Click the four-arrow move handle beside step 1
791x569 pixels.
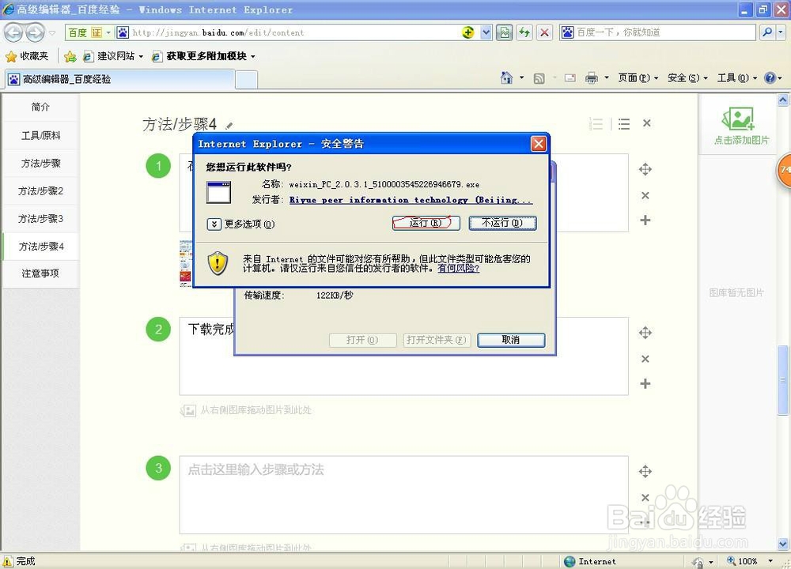coord(645,168)
